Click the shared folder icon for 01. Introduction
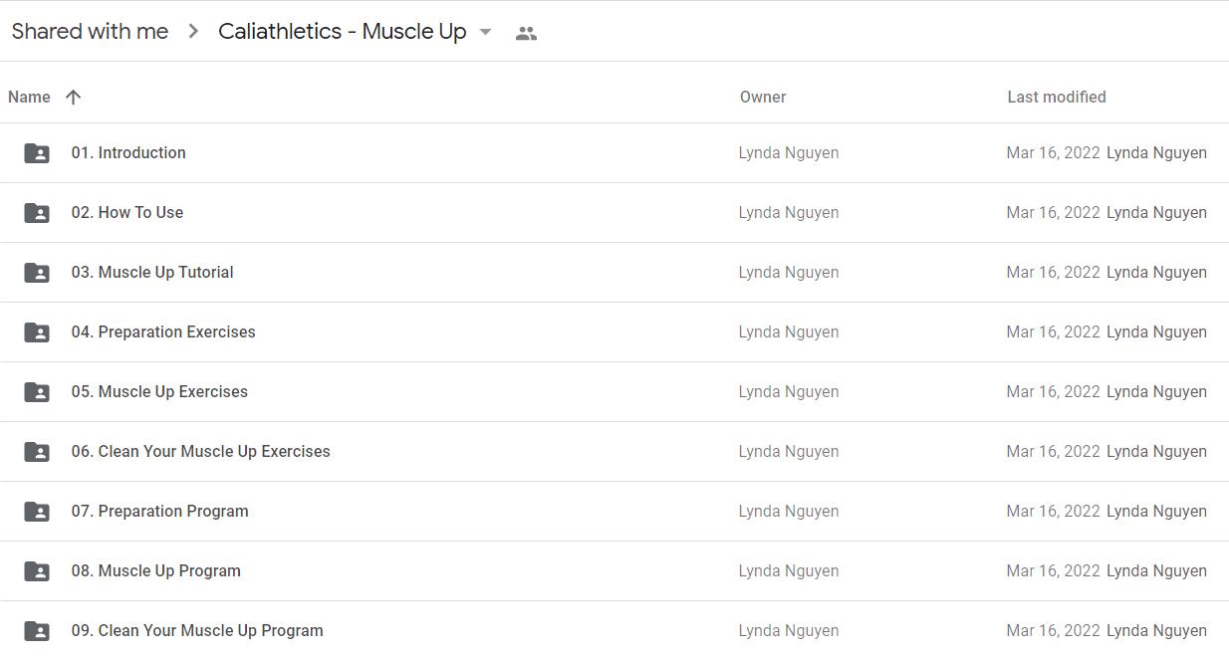 point(37,153)
